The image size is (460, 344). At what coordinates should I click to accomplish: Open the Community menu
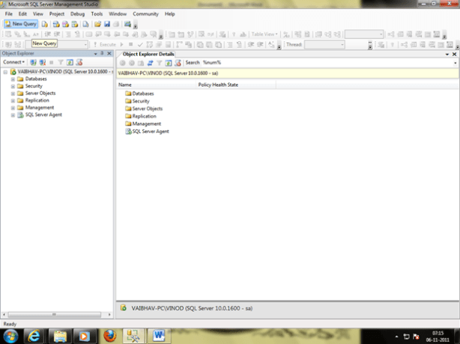click(x=145, y=13)
